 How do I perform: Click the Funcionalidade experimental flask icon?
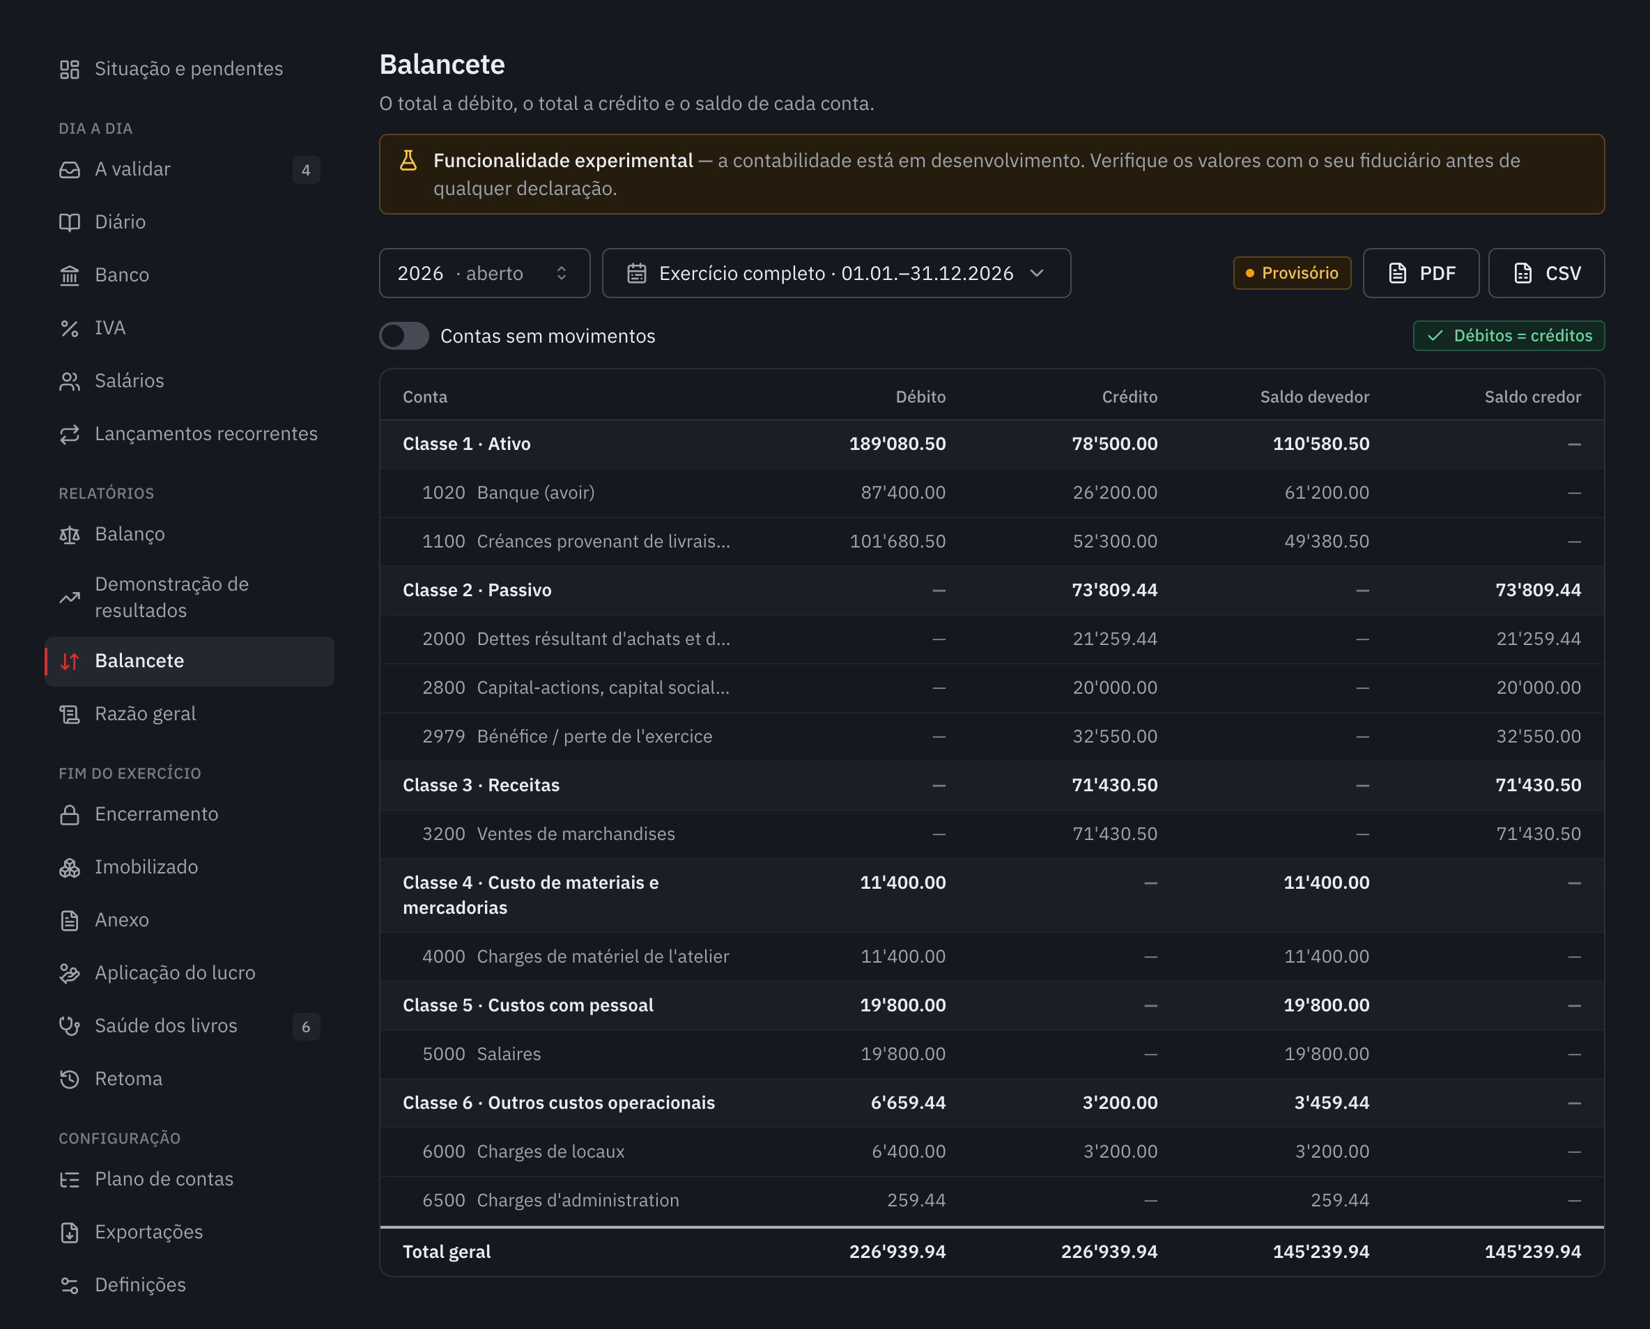[x=408, y=161]
